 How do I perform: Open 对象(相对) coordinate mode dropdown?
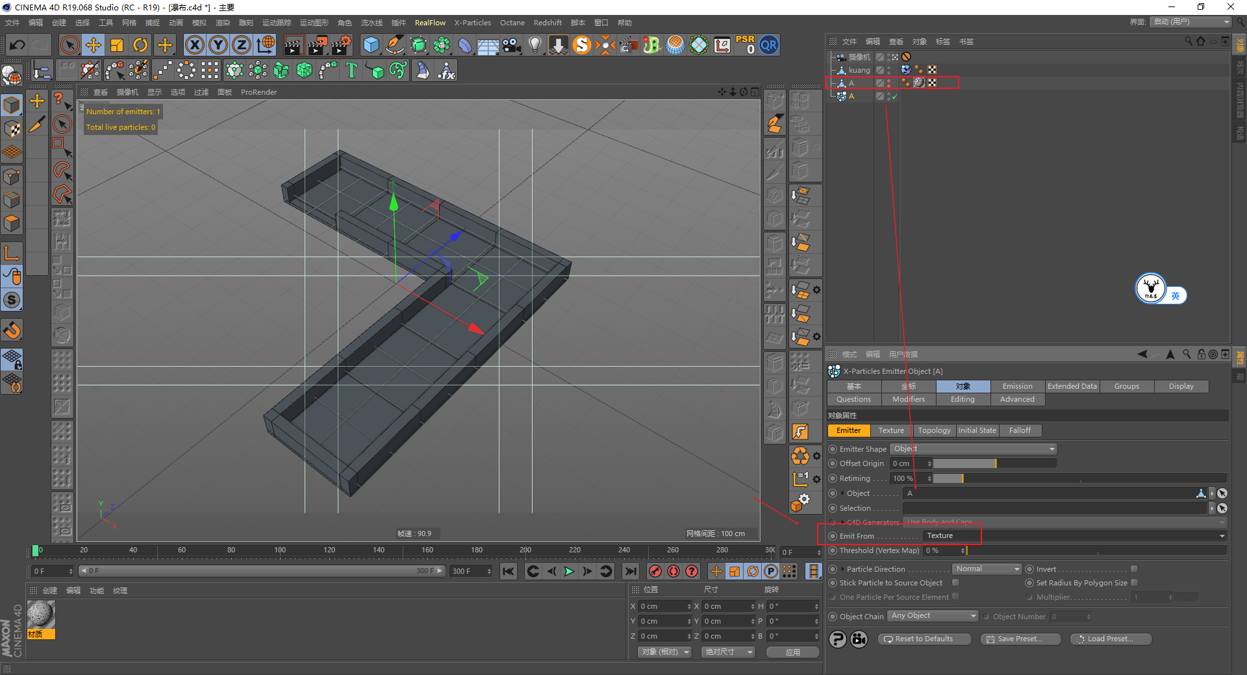pyautogui.click(x=664, y=652)
